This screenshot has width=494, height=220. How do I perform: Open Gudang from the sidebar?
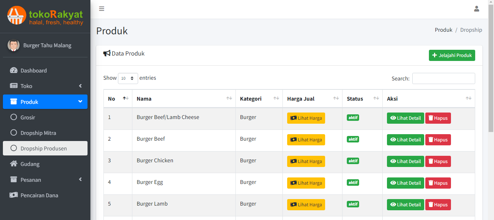tap(30, 164)
